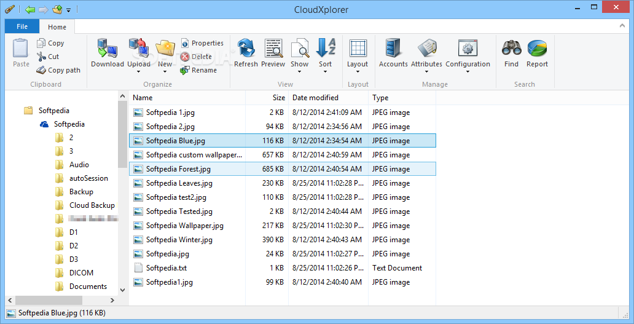Refresh the file list
The height and width of the screenshot is (324, 634).
(x=246, y=48)
